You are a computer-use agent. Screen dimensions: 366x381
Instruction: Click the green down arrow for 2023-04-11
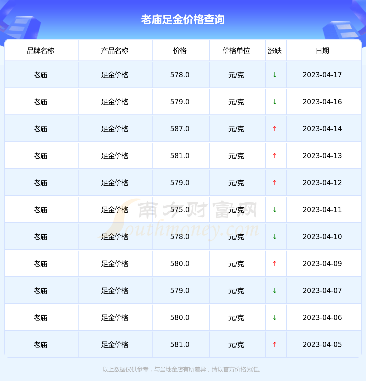275,210
